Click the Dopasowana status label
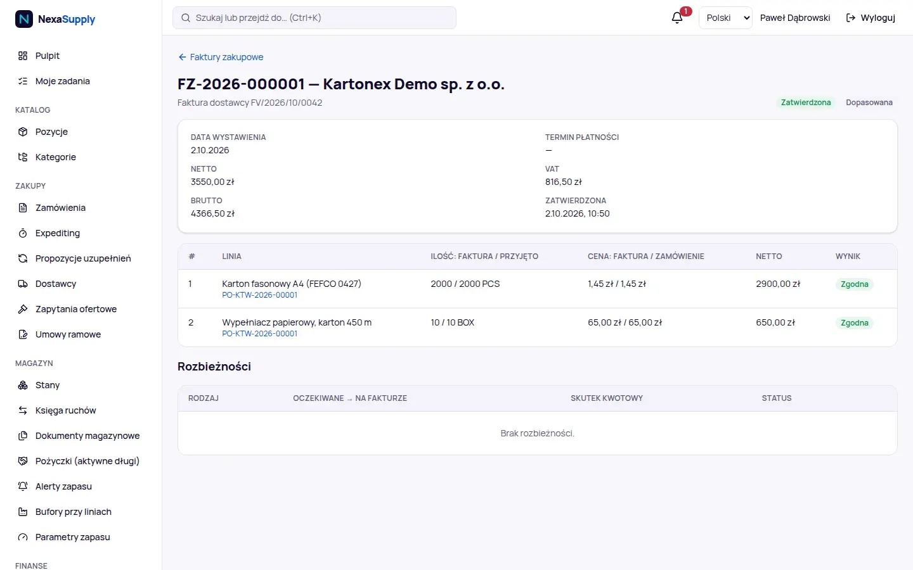 coord(869,103)
